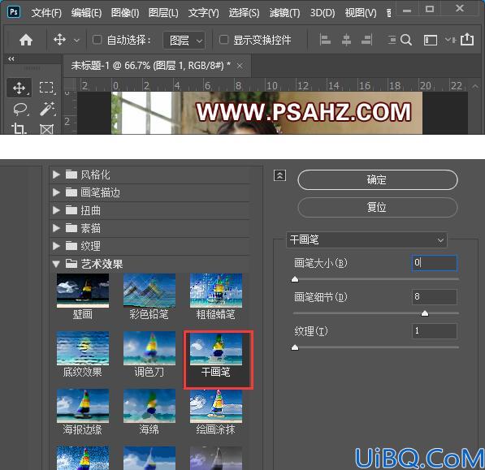Open the 图层 auto-select dropdown
Image resolution: width=485 pixels, height=470 pixels.
184,40
